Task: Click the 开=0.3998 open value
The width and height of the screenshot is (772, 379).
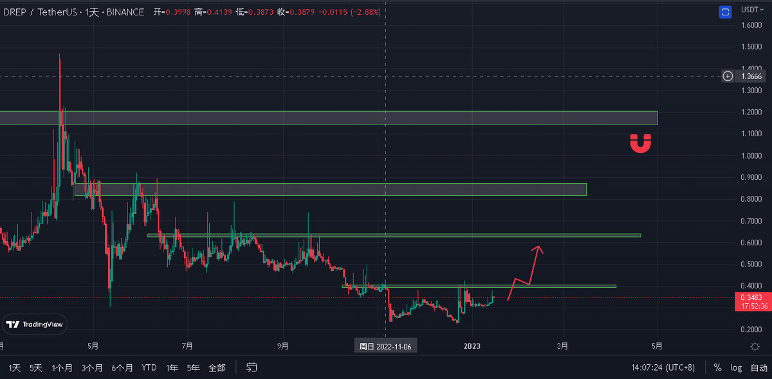Action: (x=172, y=12)
